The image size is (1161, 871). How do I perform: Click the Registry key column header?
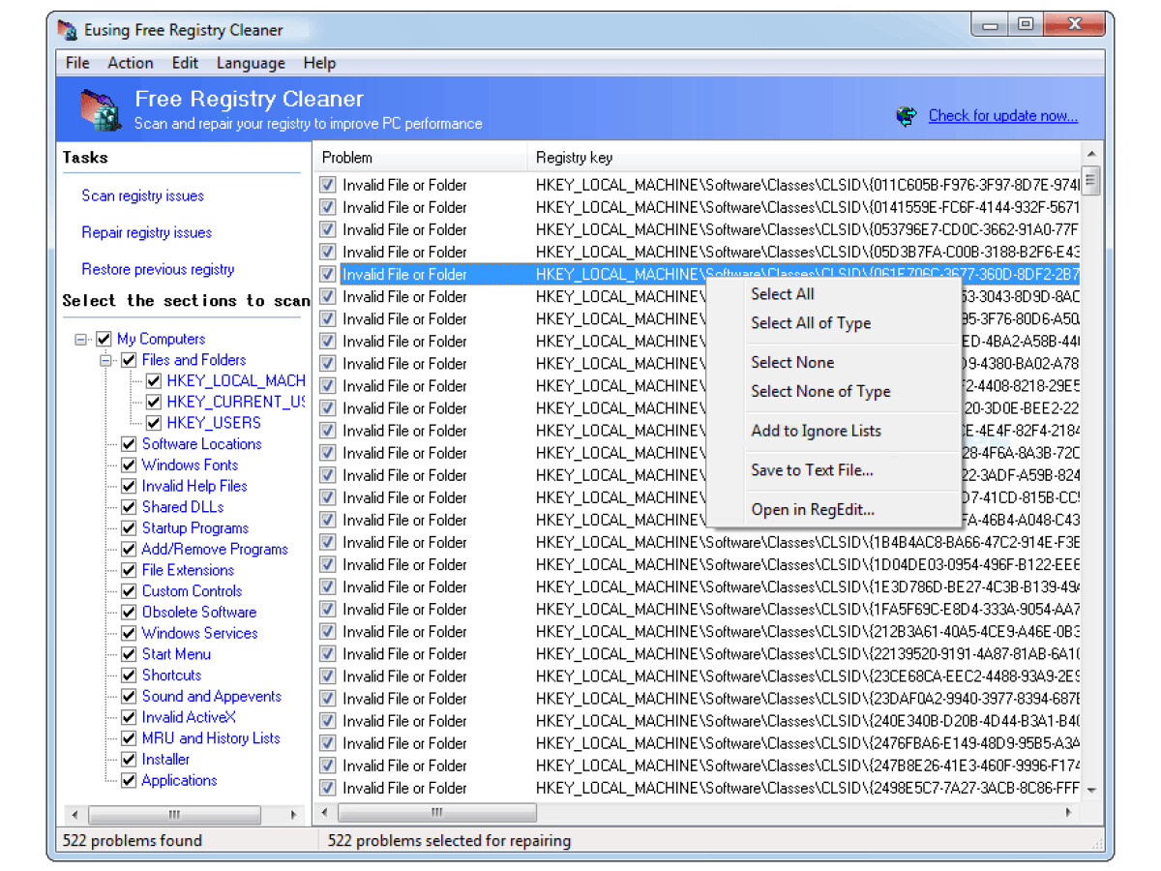tap(574, 157)
